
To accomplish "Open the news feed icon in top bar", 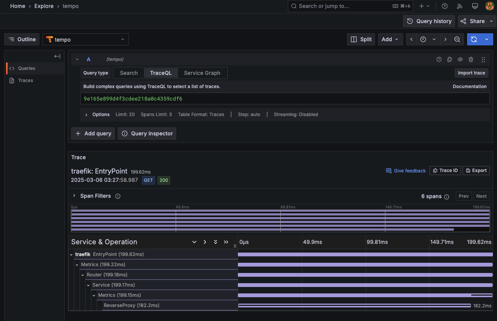I will [x=460, y=6].
